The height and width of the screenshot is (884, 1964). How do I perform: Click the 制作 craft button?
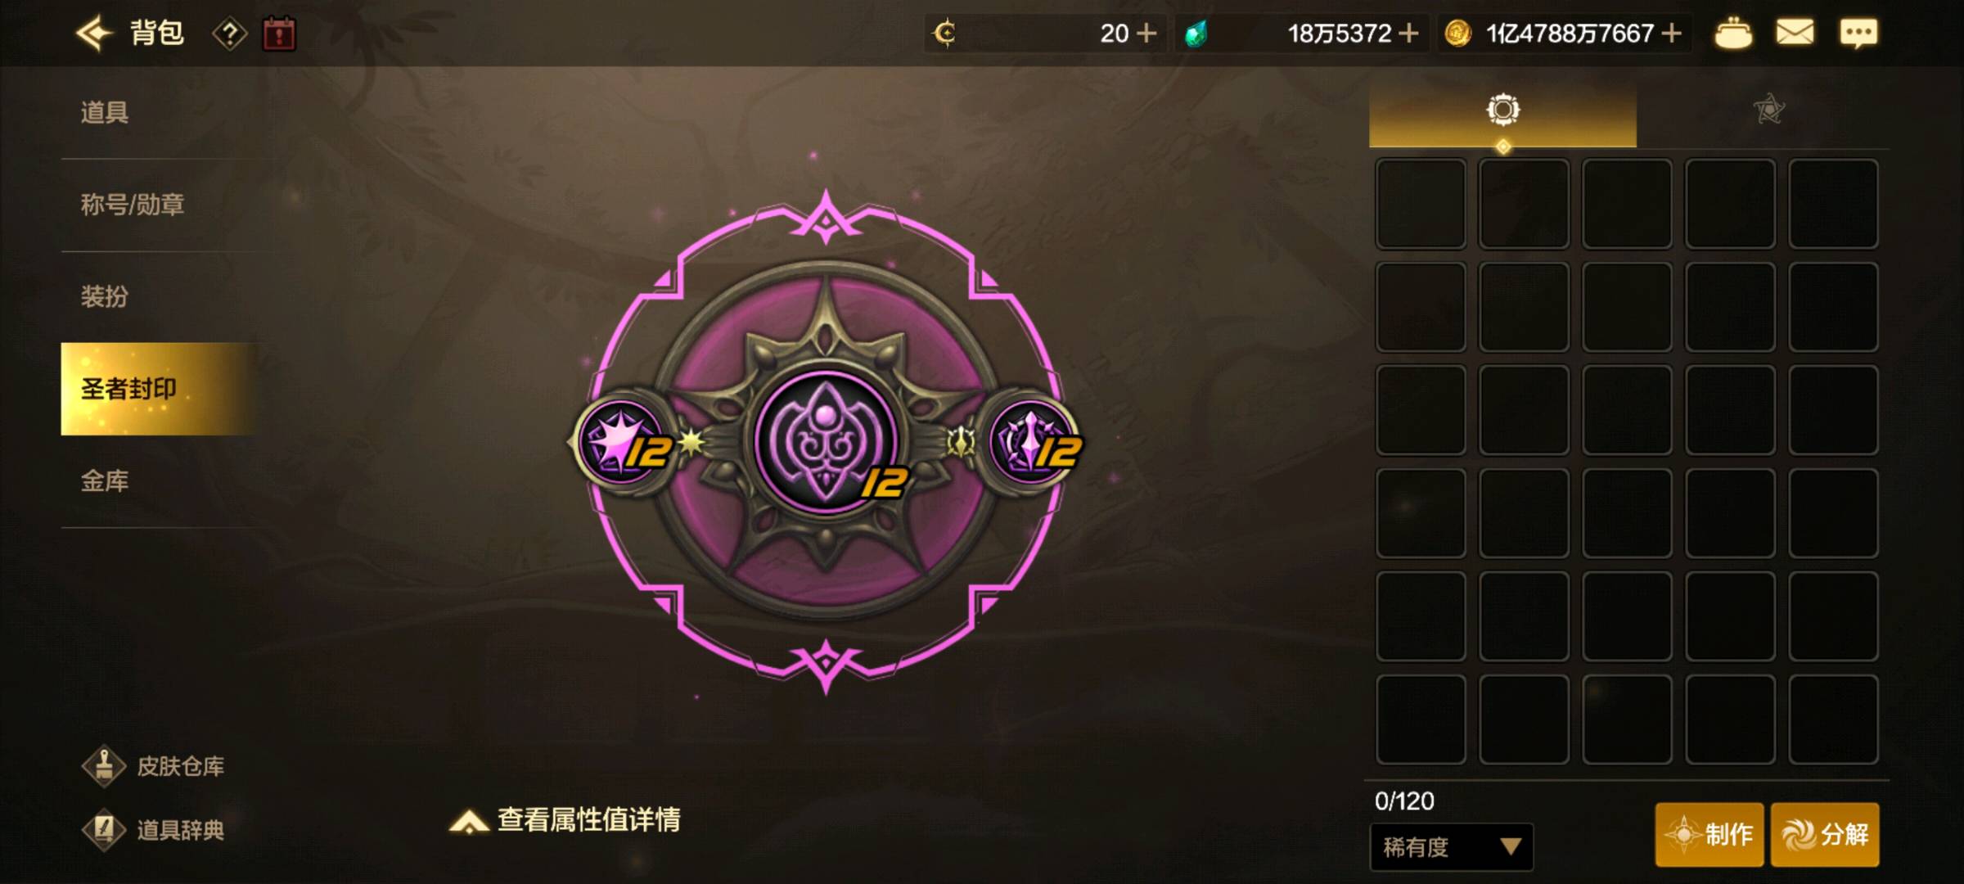point(1709,835)
